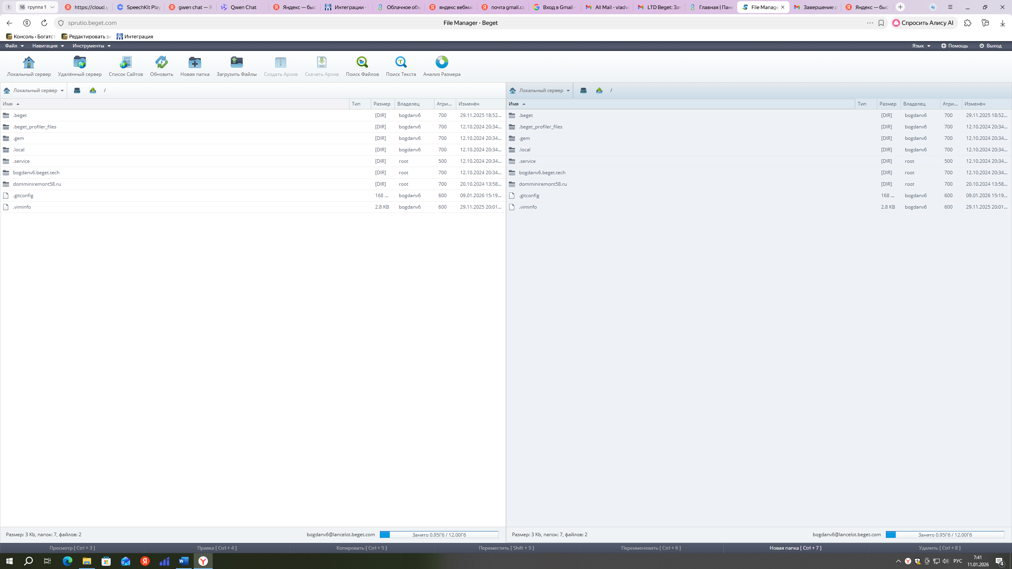Open the Удалённый сервер toolbar icon
1012x569 pixels.
[x=79, y=62]
